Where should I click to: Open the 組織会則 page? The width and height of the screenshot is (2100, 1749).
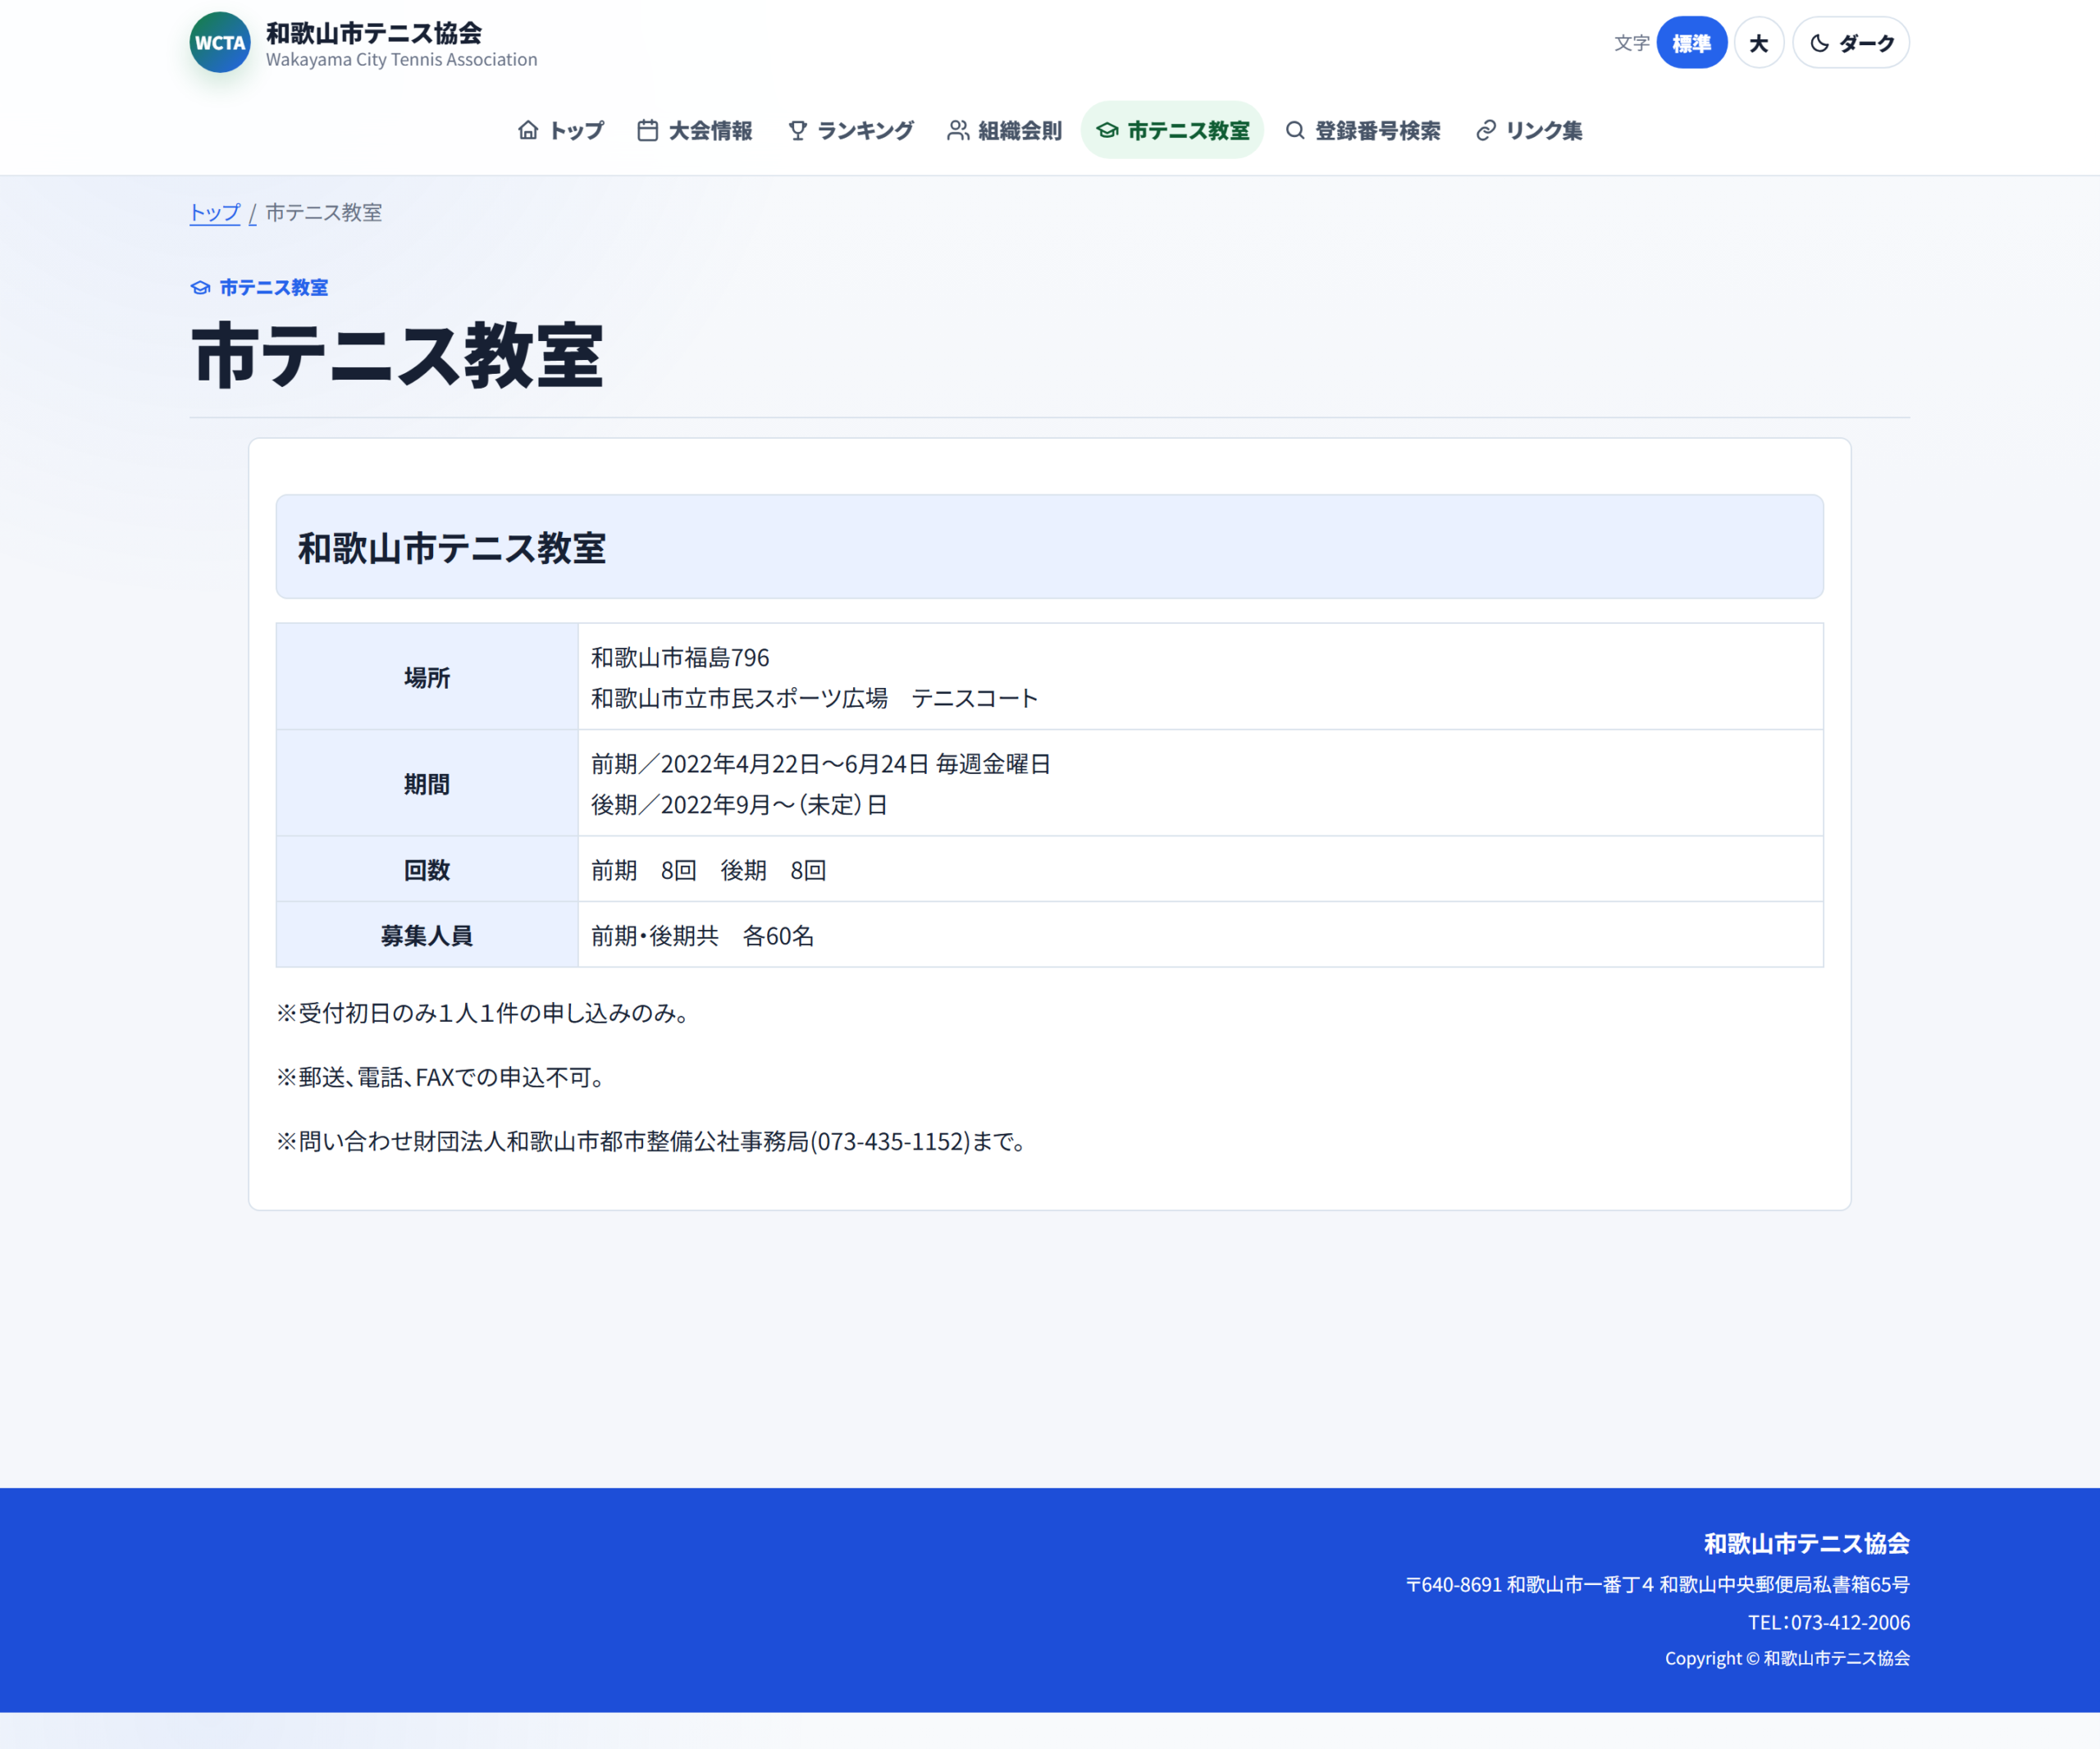pyautogui.click(x=1004, y=130)
